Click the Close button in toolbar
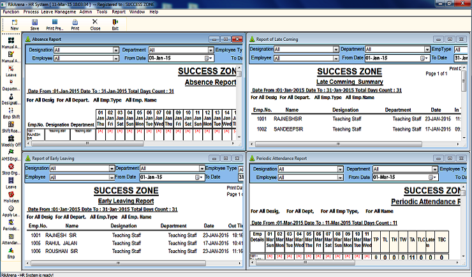The image size is (472, 277). pos(95,24)
